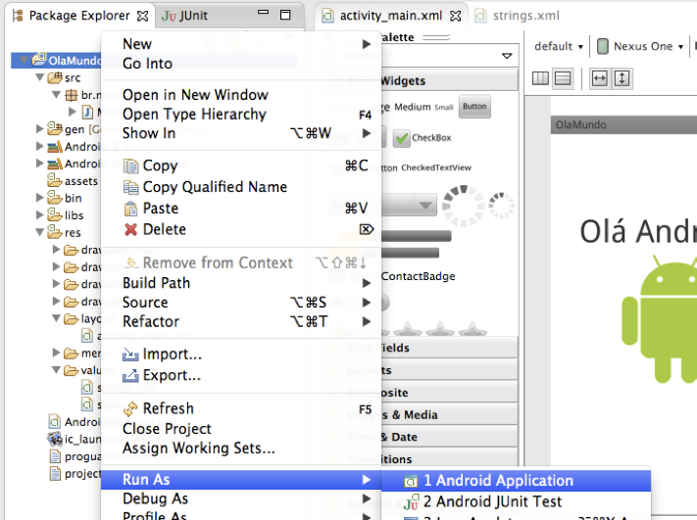Image resolution: width=697 pixels, height=520 pixels.
Task: Click the ic_launcher image file icon
Action: (x=55, y=439)
